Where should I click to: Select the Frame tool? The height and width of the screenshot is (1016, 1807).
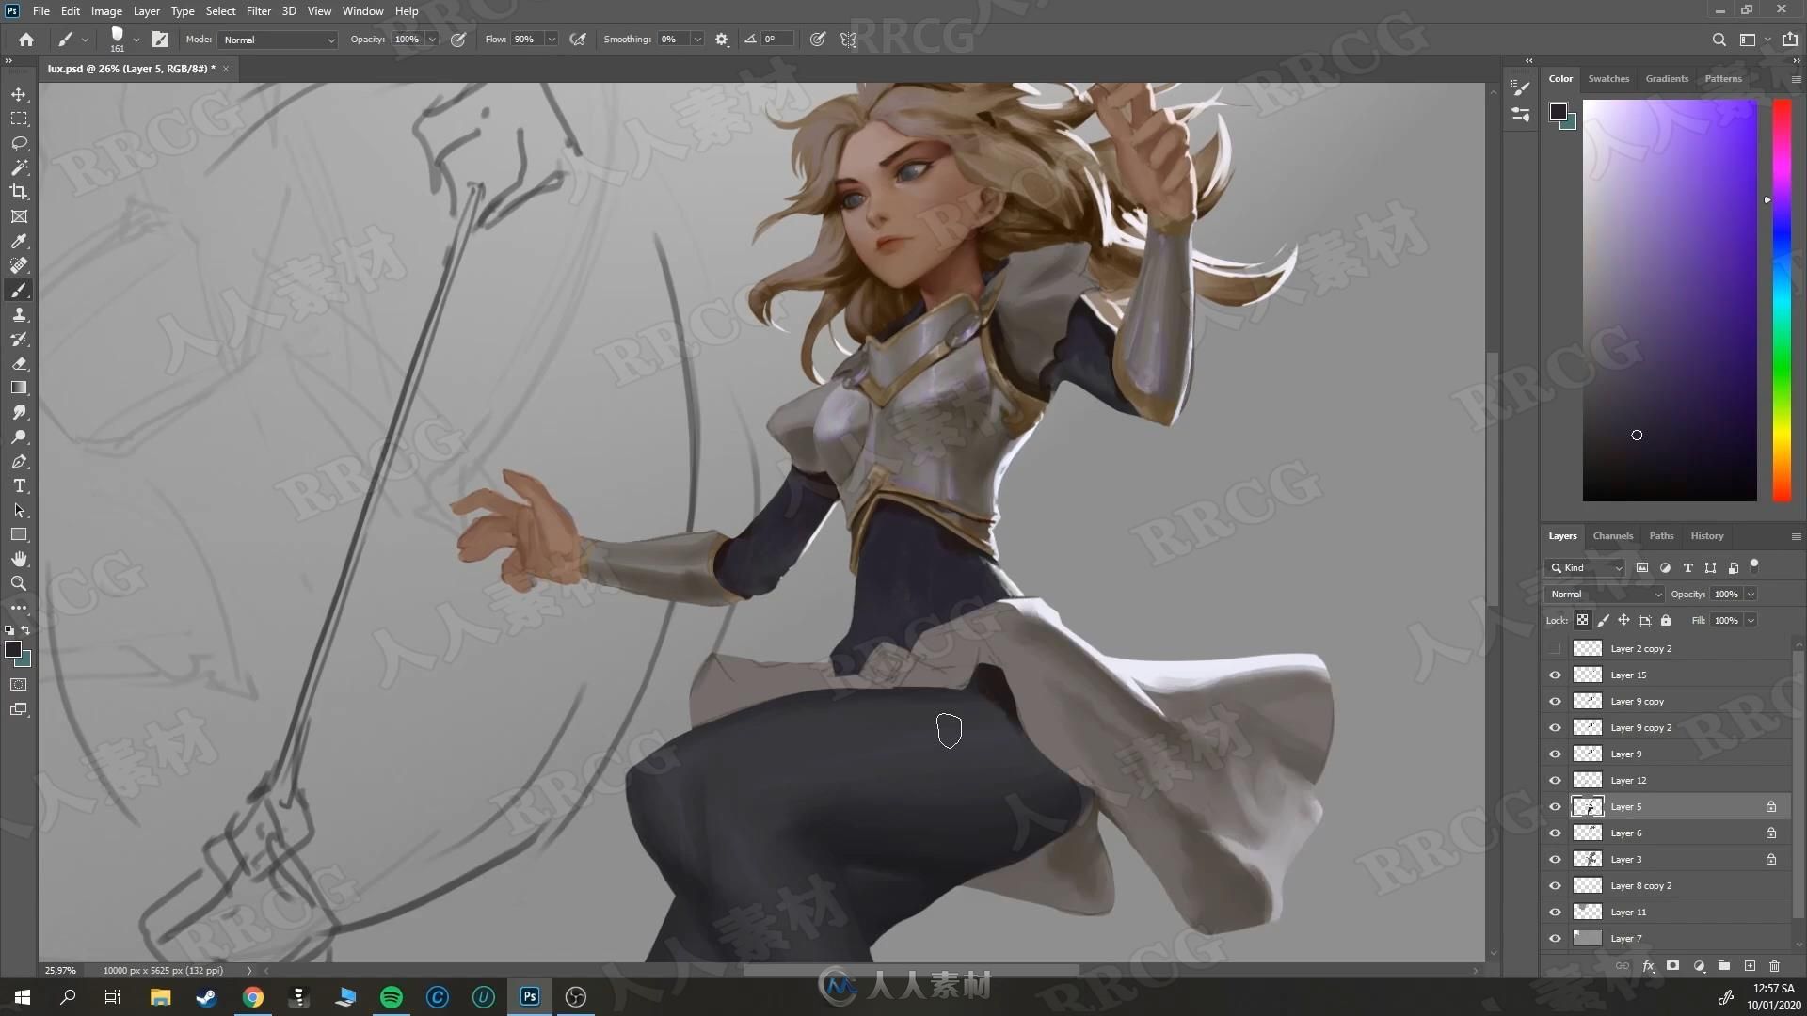pyautogui.click(x=19, y=216)
